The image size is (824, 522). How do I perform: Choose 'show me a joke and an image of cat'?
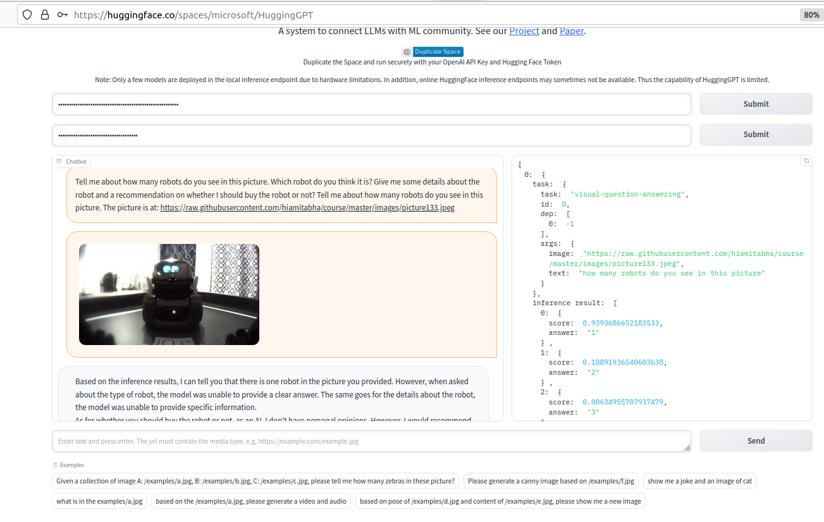tap(699, 481)
